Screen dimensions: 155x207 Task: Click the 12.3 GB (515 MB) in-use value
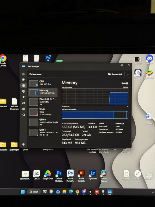click(74, 127)
